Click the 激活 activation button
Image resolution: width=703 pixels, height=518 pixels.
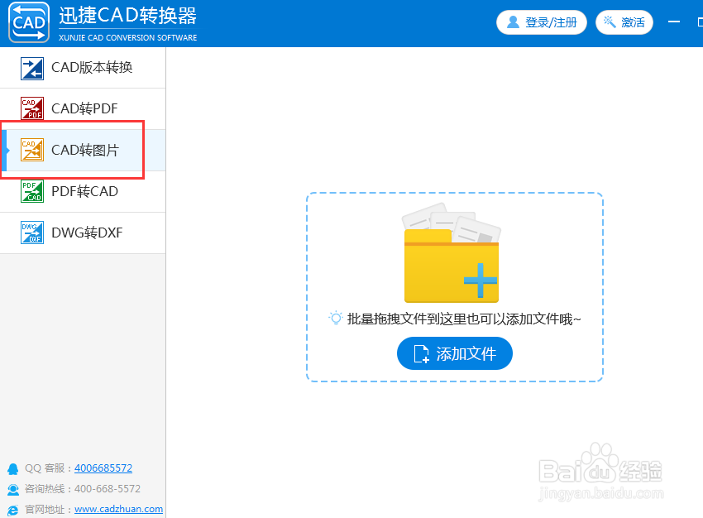(624, 22)
